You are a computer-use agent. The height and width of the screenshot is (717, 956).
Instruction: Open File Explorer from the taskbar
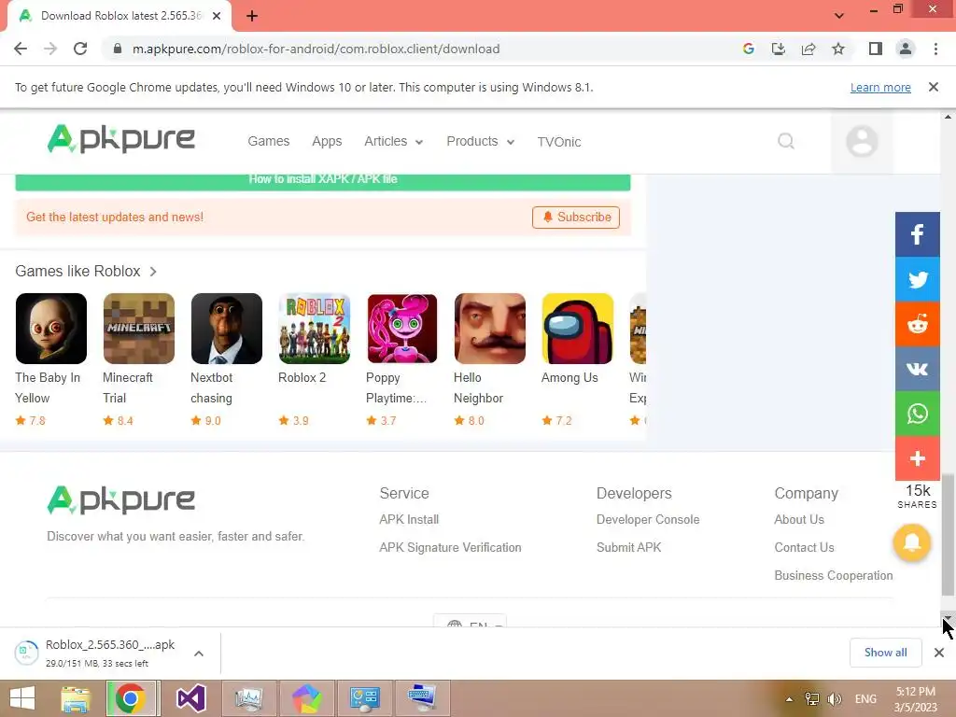click(76, 698)
